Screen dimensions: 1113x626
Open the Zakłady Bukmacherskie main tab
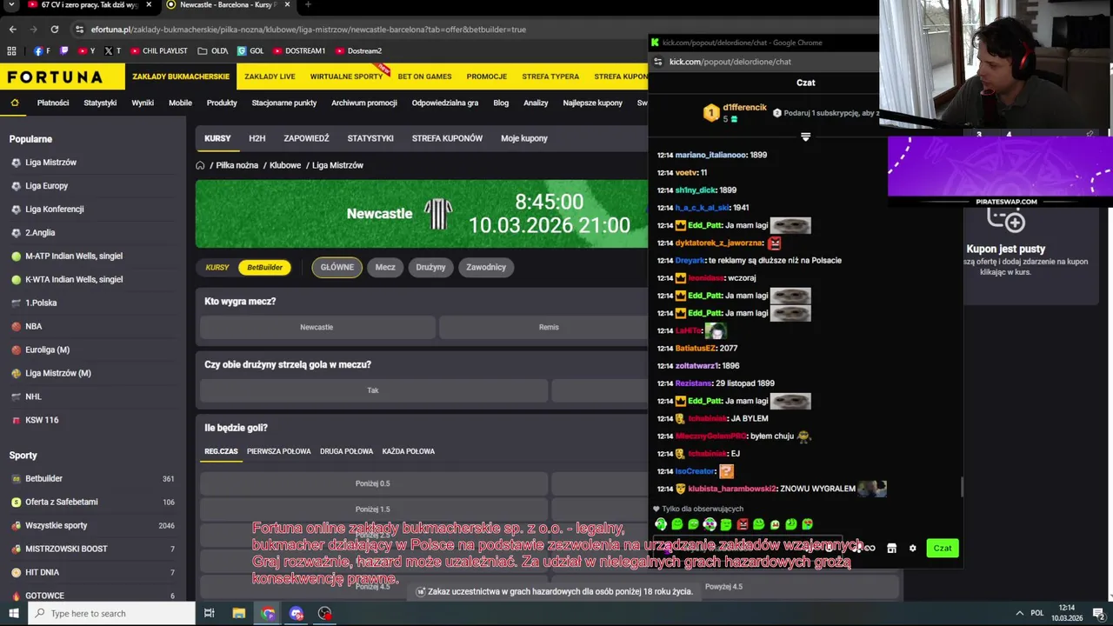(x=181, y=77)
